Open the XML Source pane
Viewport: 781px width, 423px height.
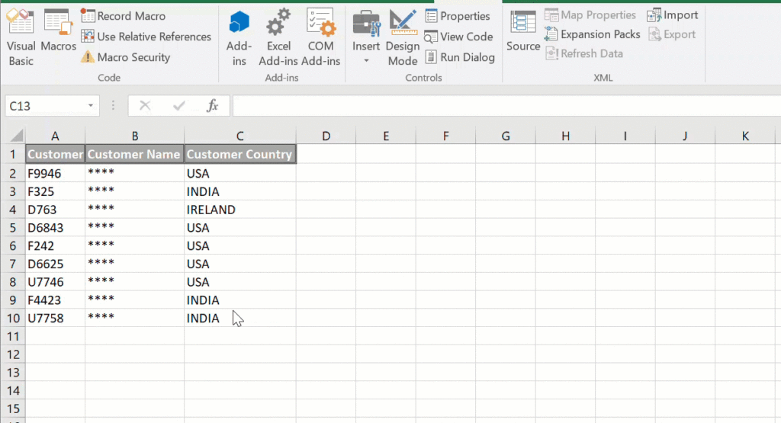coord(523,30)
